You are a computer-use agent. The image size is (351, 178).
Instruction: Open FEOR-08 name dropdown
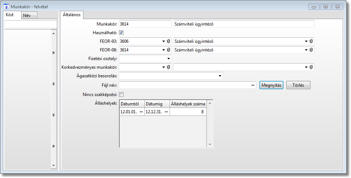pyautogui.click(x=306, y=50)
